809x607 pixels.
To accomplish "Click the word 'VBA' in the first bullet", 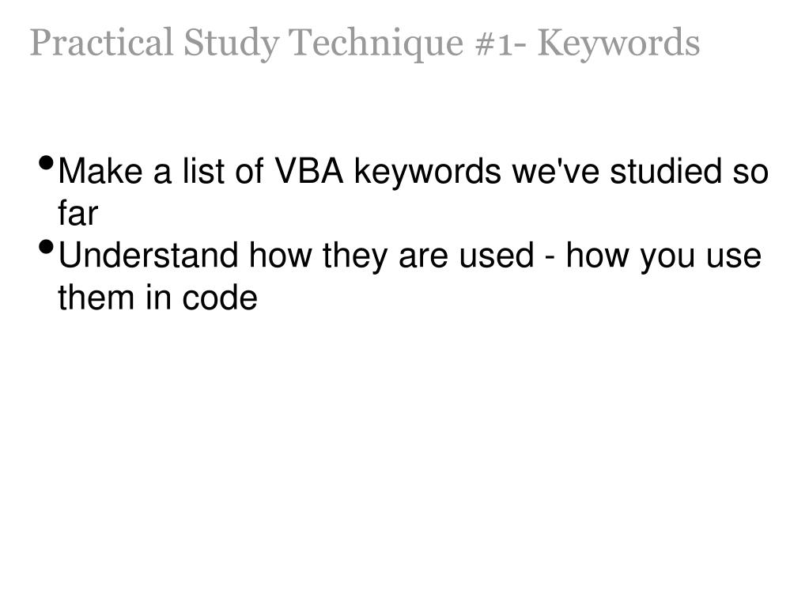I will 308,171.
